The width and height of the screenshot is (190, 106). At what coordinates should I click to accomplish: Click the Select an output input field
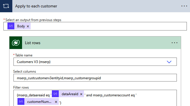click(95, 26)
